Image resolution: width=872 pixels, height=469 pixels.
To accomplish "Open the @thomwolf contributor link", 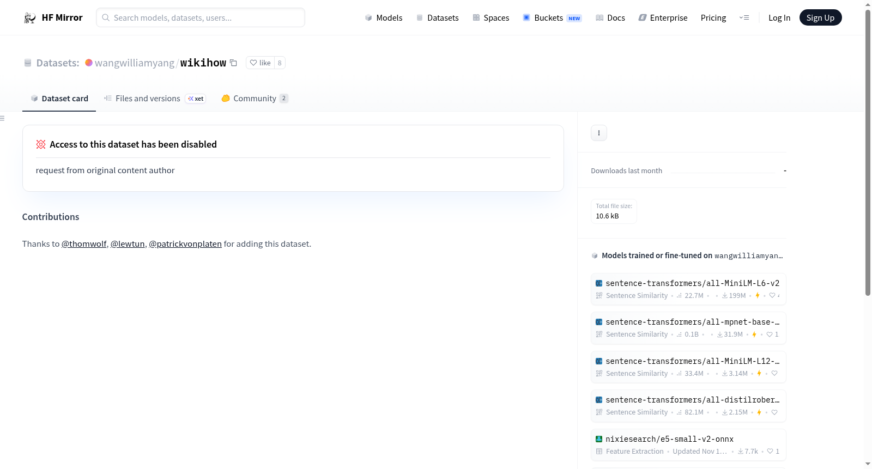I will point(84,244).
